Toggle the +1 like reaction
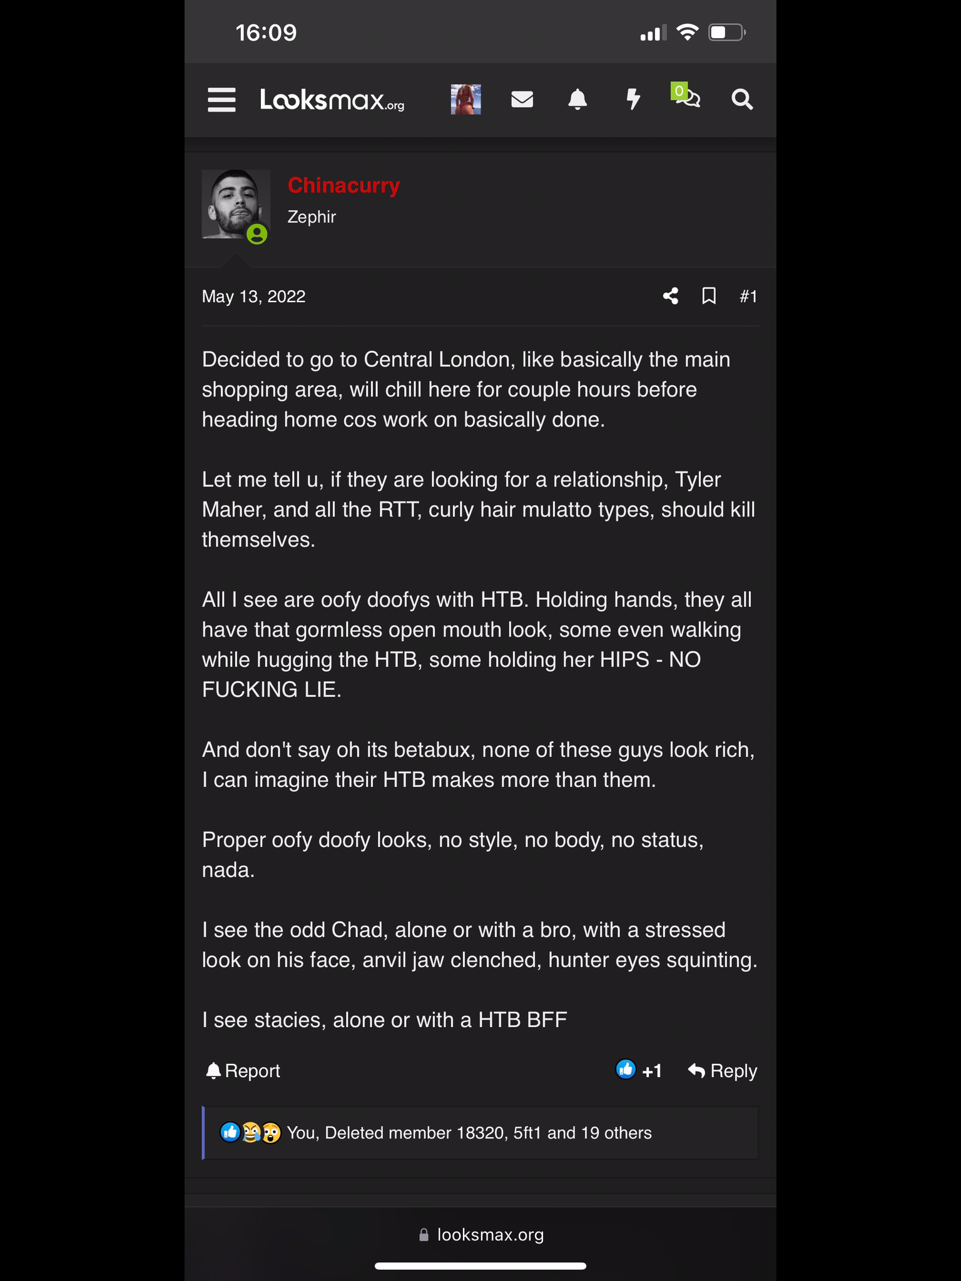 coord(639,1071)
